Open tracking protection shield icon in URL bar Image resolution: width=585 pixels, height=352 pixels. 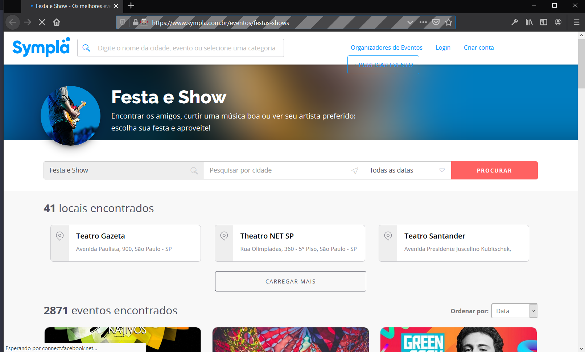click(123, 22)
